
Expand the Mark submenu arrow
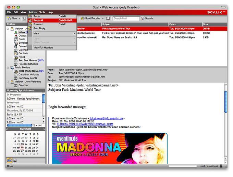click(x=74, y=34)
